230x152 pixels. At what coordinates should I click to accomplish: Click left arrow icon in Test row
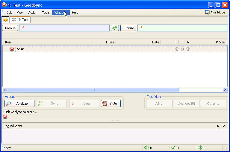coord(177,49)
